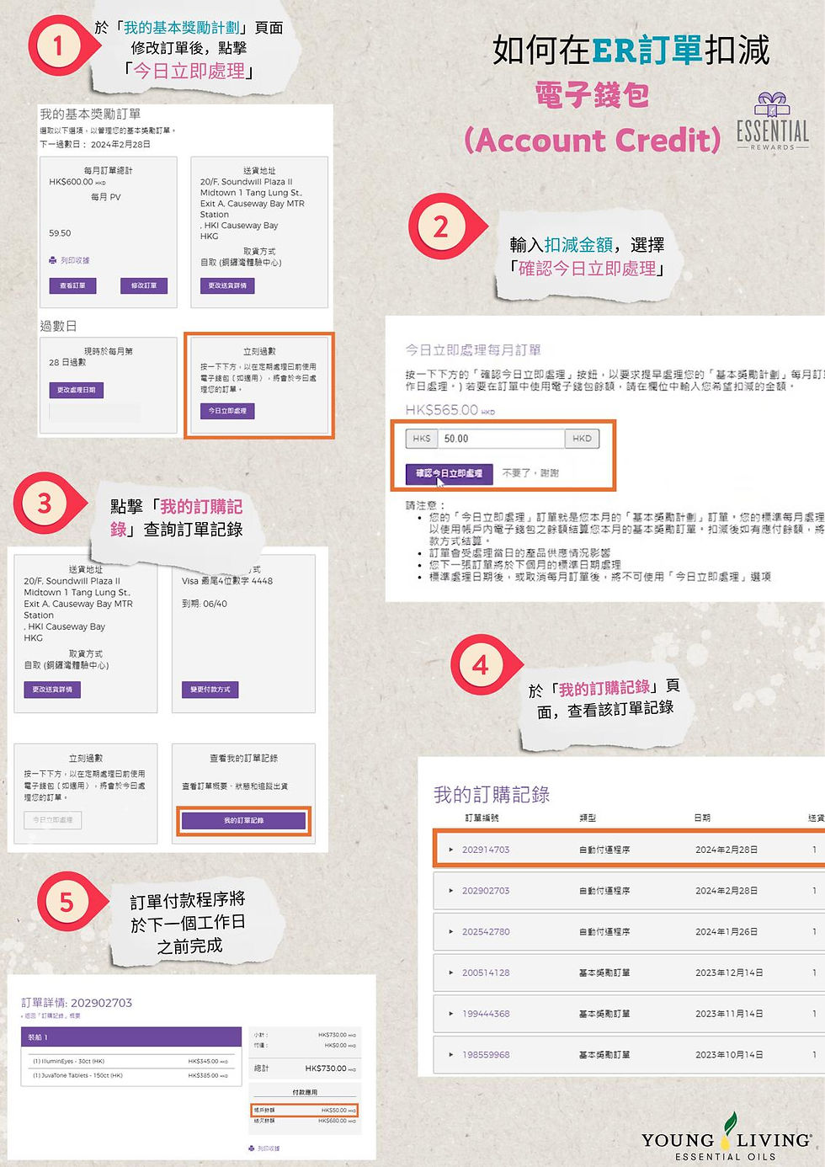The width and height of the screenshot is (825, 1167).
Task: Expand order row 202542780
Action: [451, 931]
